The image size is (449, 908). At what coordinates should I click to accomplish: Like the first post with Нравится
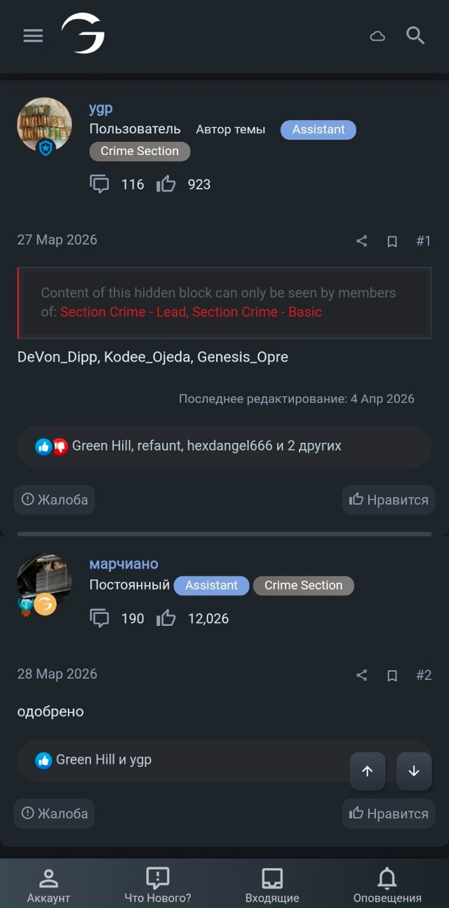[x=389, y=500]
